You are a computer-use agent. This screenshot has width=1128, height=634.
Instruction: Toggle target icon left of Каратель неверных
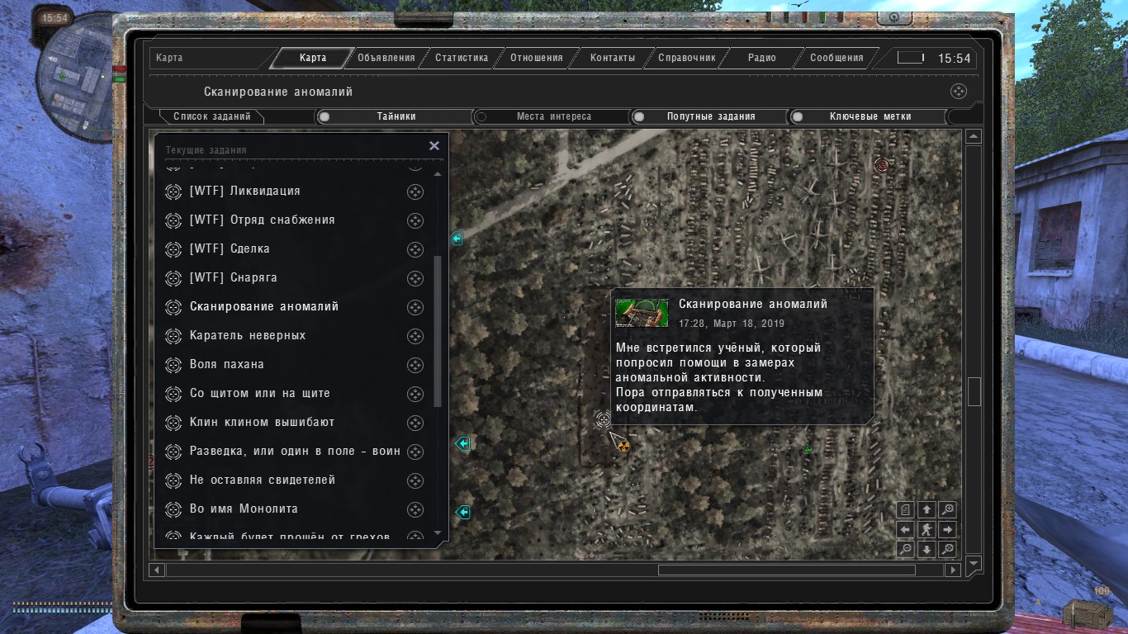coord(173,336)
